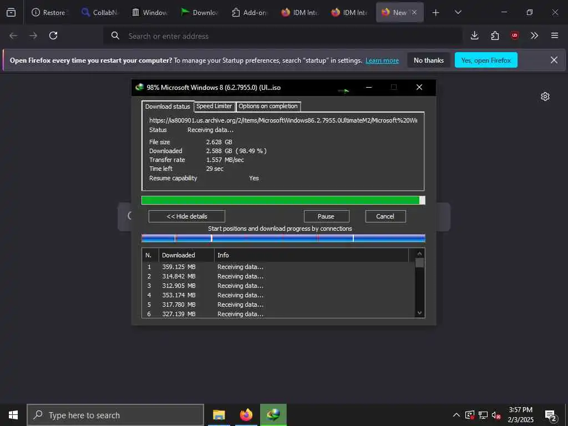Click the connections progress segment bar

pos(283,238)
